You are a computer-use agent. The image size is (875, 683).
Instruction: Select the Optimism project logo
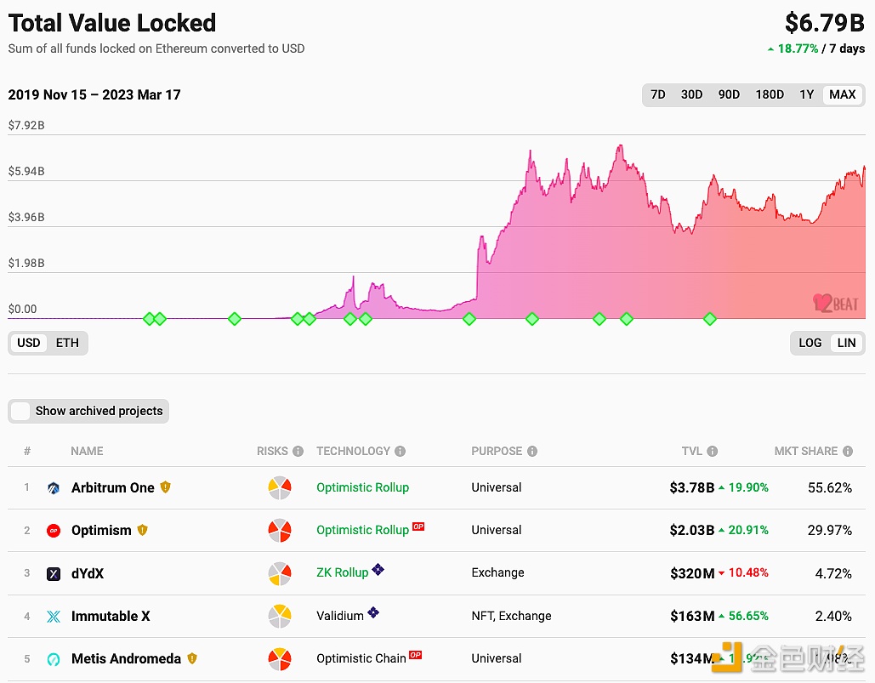53,530
